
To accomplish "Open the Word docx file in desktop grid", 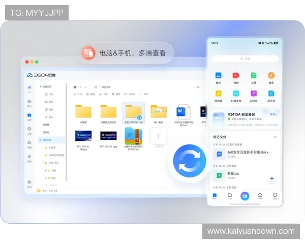I will pyautogui.click(x=184, y=115).
